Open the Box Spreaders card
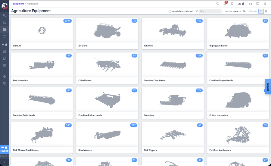Viewport: 271px width, 166px height. click(42, 68)
